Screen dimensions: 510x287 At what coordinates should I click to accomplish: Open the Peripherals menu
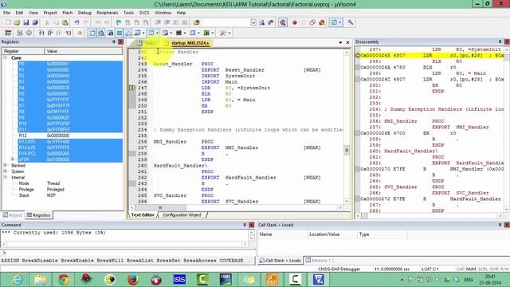tap(107, 13)
